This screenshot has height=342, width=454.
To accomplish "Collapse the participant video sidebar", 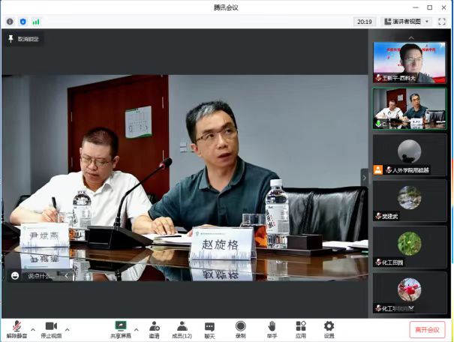I will (x=365, y=178).
